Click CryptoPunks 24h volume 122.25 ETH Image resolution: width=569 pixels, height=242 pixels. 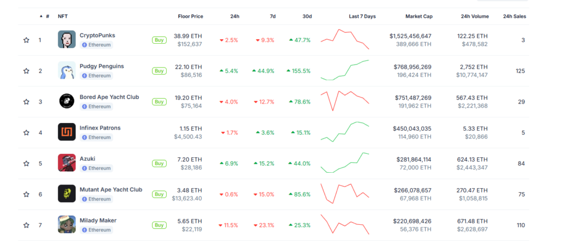[x=472, y=36]
